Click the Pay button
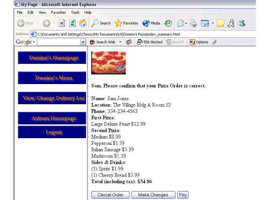This screenshot has width=267, height=200. click(183, 195)
